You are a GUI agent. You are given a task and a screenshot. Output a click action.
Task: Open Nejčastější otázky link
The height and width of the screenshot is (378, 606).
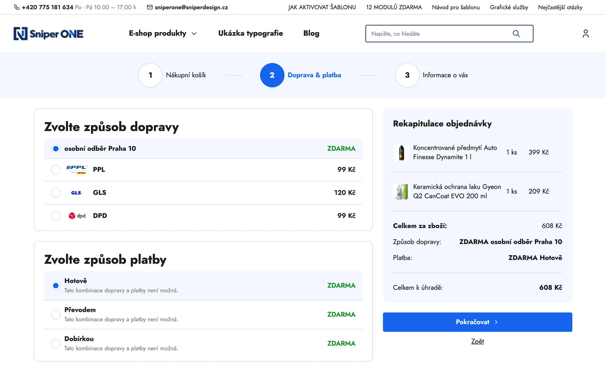[560, 7]
